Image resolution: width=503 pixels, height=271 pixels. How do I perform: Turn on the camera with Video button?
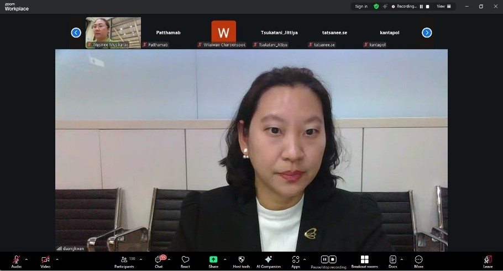[45, 259]
